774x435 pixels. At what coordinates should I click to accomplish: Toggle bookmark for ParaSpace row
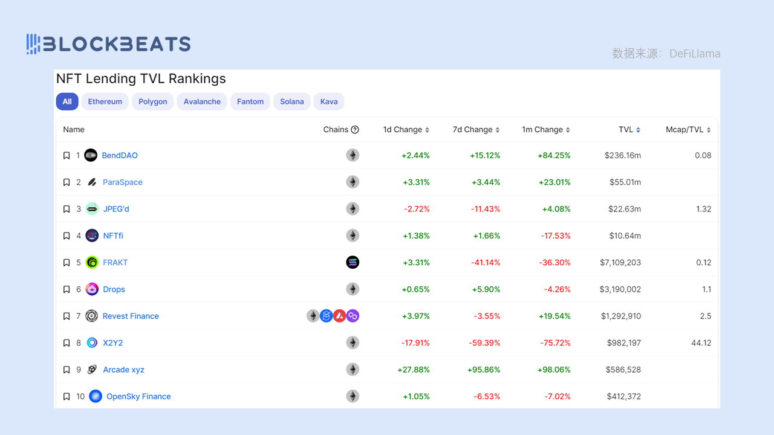pyautogui.click(x=67, y=182)
